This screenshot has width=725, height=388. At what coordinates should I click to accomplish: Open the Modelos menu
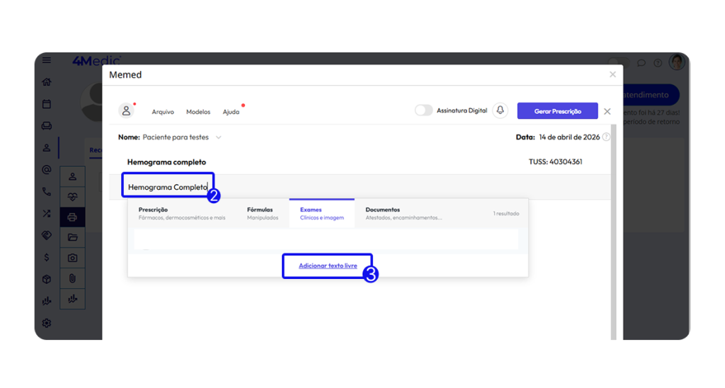198,112
